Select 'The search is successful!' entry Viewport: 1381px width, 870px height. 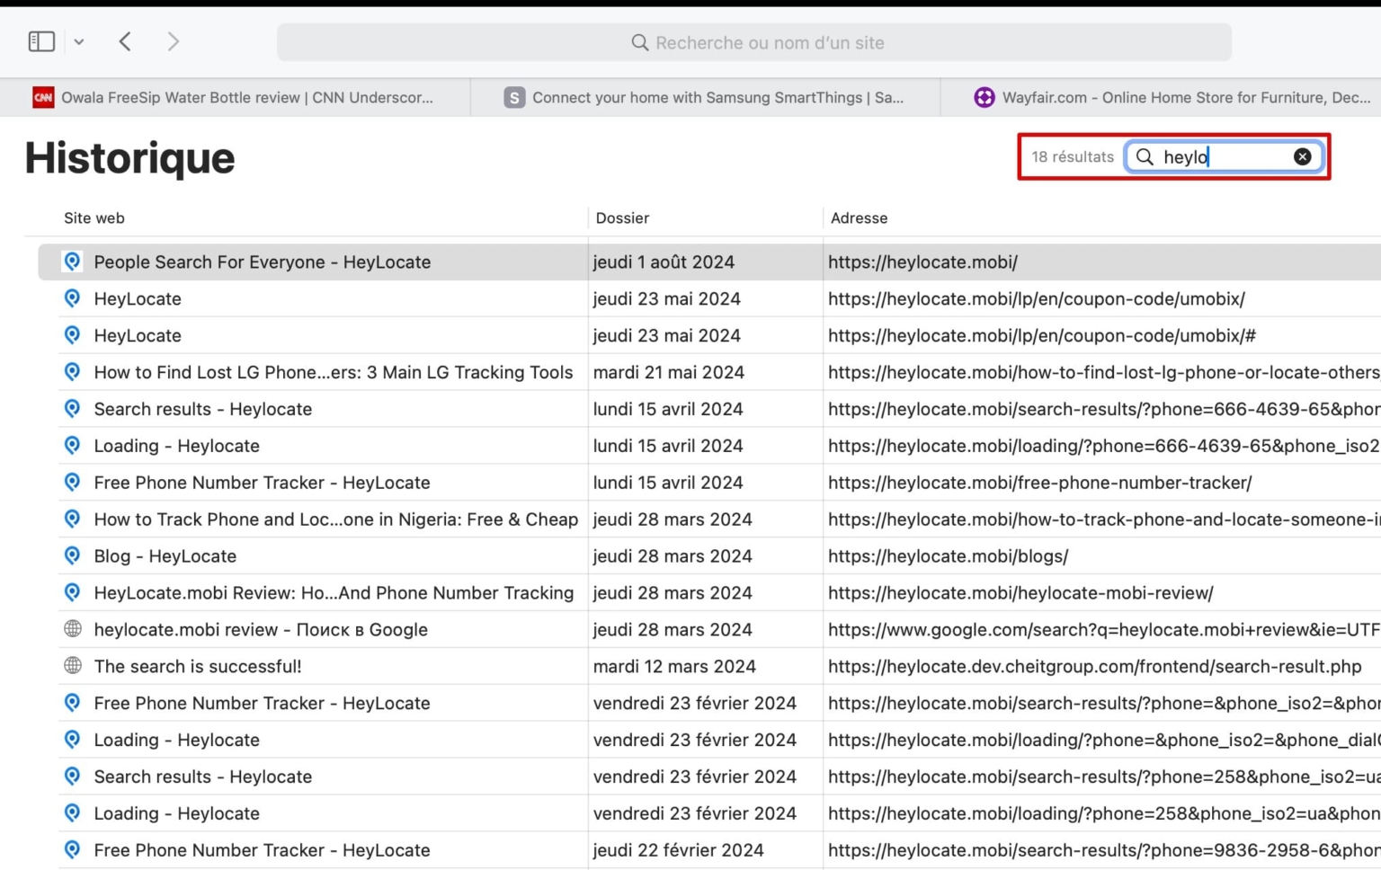coord(198,667)
